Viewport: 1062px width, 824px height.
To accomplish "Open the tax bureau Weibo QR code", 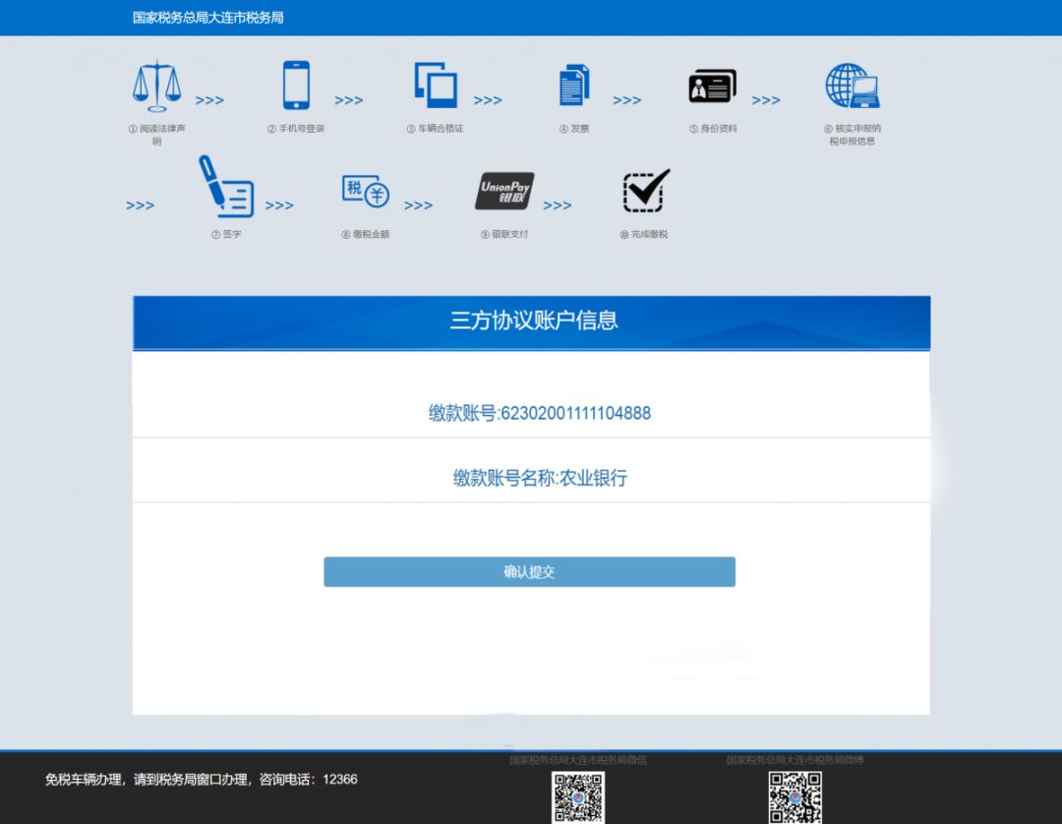I will (x=795, y=796).
